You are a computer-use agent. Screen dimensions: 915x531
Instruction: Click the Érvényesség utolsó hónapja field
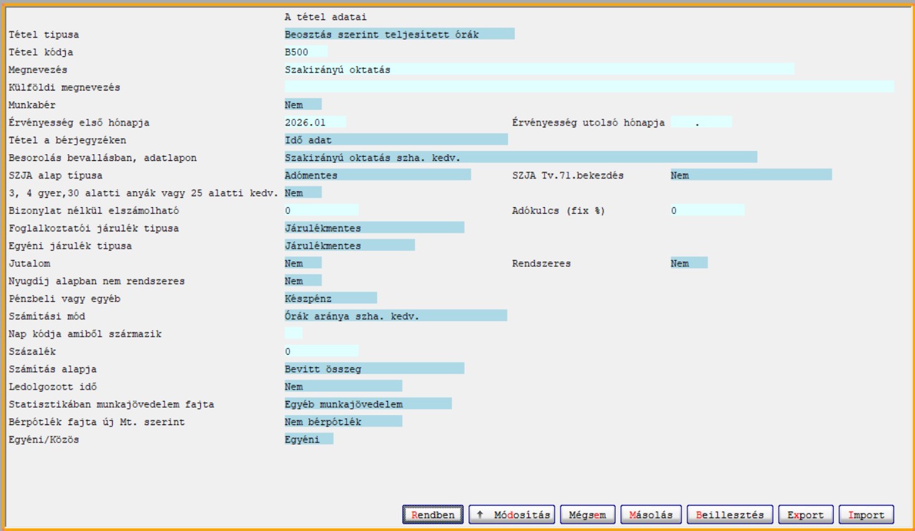700,123
